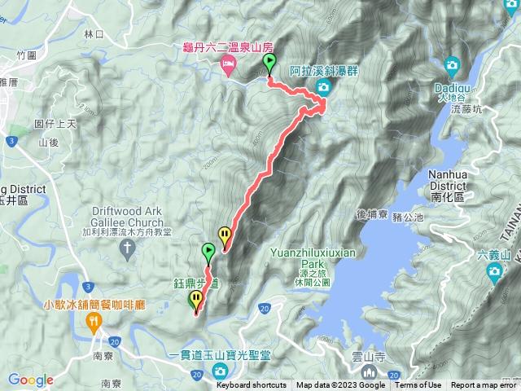
Task: Open Keyboard shortcuts link
Action: [x=252, y=385]
